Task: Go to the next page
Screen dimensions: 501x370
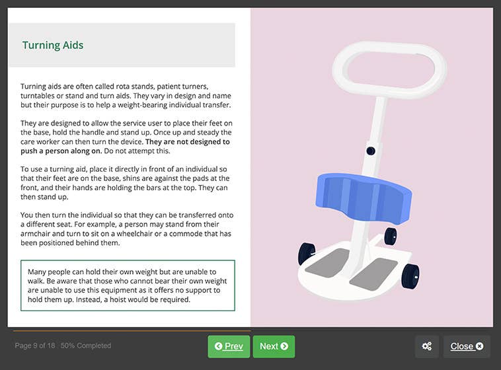Action: coord(274,346)
